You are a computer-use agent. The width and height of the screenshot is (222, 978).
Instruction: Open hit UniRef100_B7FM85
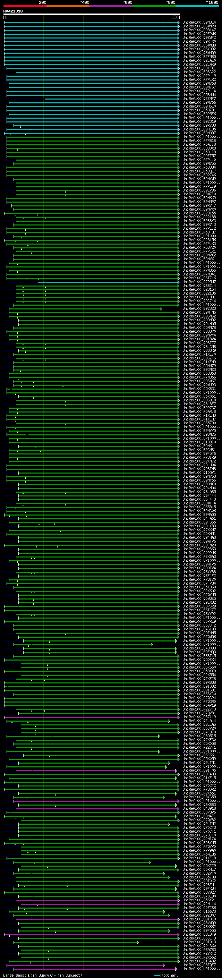point(199,57)
